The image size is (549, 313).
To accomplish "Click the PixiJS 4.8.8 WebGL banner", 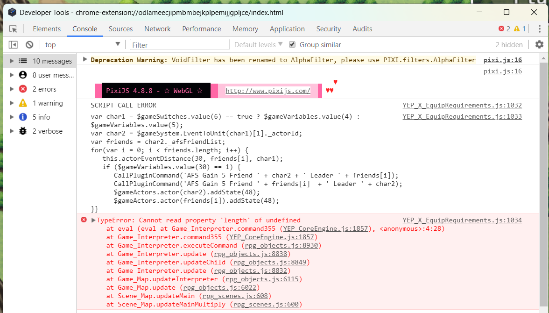I will tap(156, 91).
